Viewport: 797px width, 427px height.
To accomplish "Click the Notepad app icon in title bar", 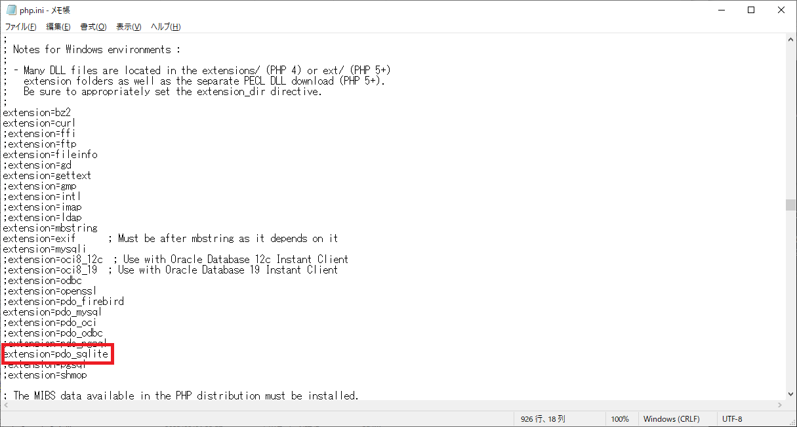I will pos(11,10).
